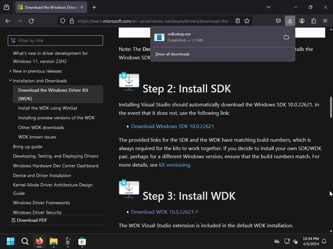Viewport: 333px width, 249px height.
Task: Click the URL address bar
Action: 154,21
